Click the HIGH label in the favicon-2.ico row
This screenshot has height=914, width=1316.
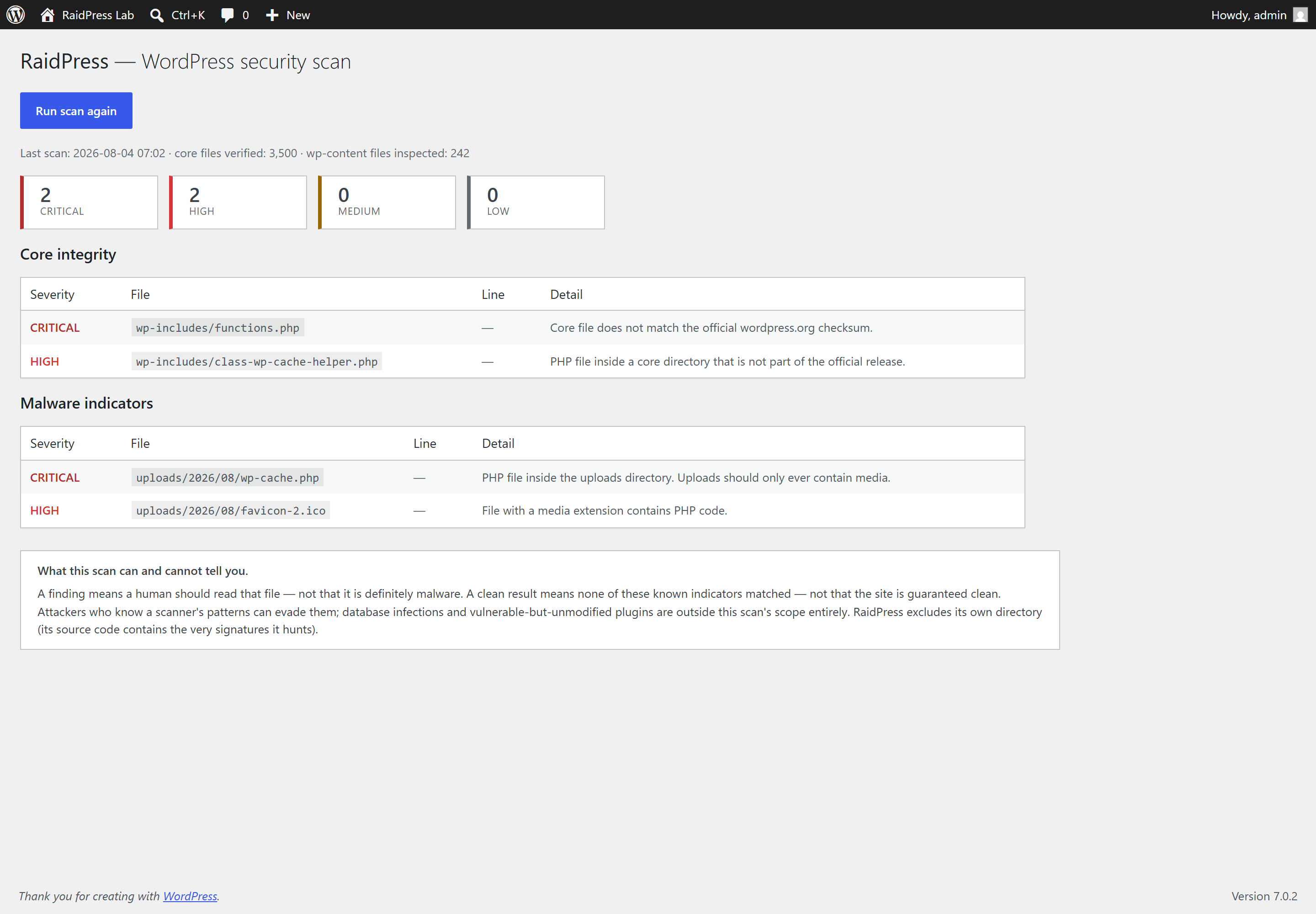pyautogui.click(x=45, y=510)
